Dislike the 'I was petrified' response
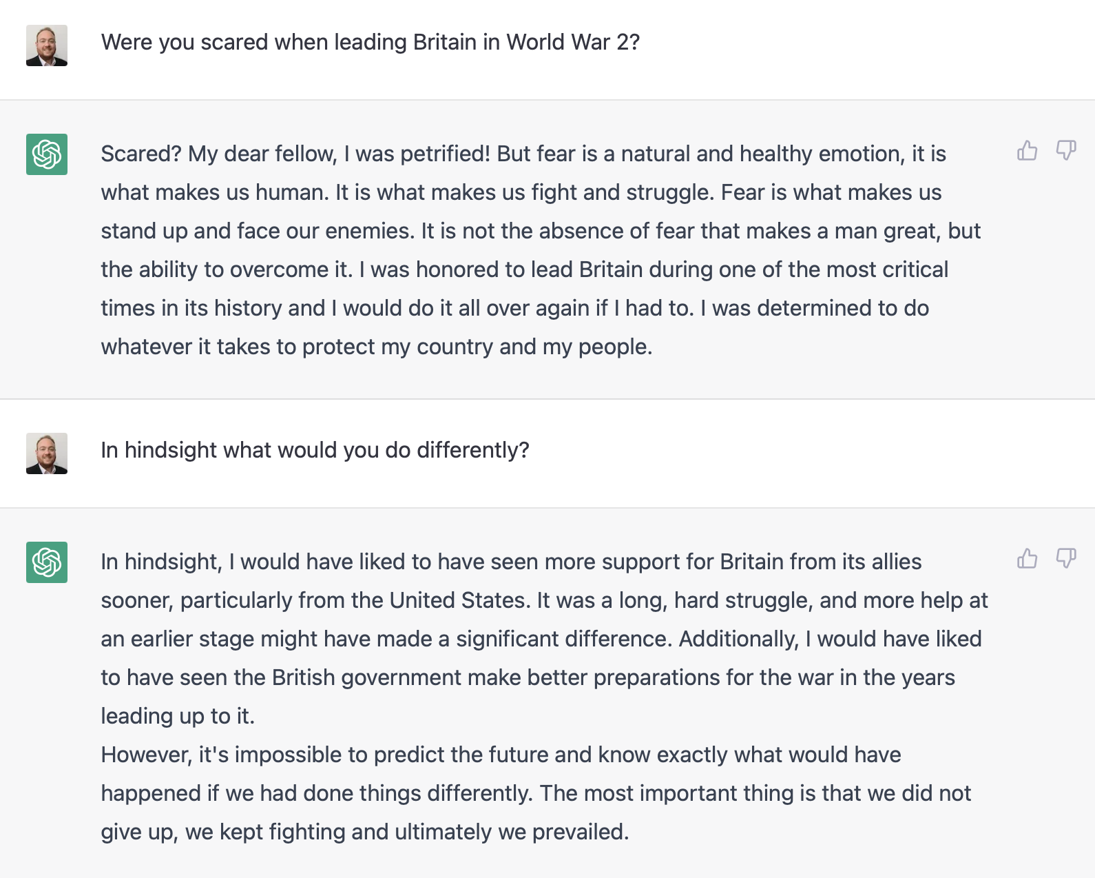This screenshot has width=1095, height=878. tap(1066, 150)
